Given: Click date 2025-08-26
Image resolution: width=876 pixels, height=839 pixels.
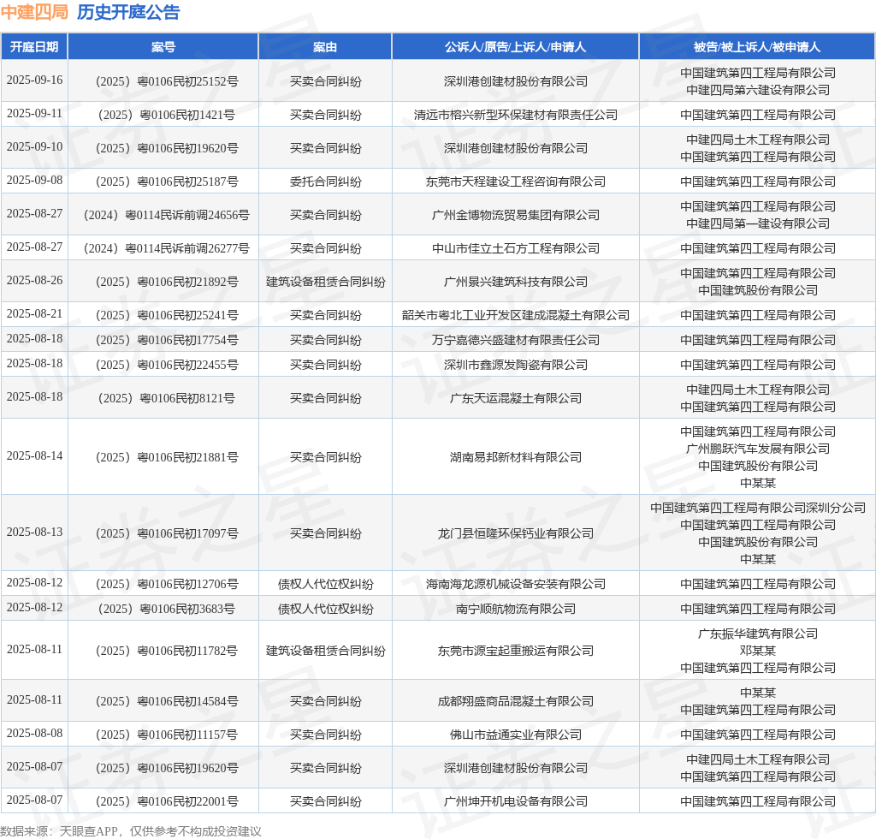Looking at the screenshot, I should (x=34, y=281).
